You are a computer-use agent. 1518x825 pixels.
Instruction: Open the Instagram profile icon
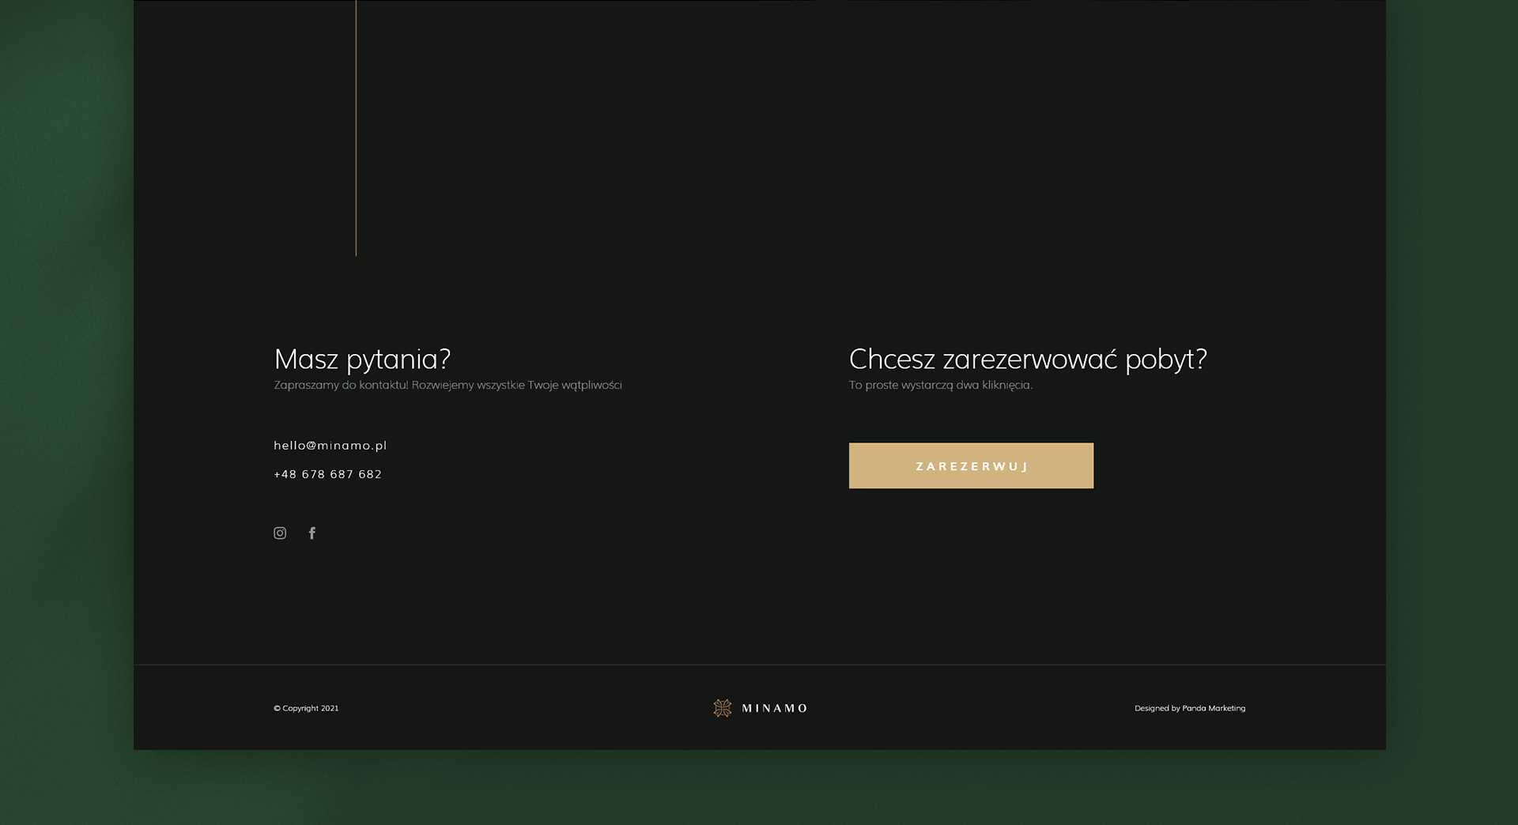tap(280, 533)
